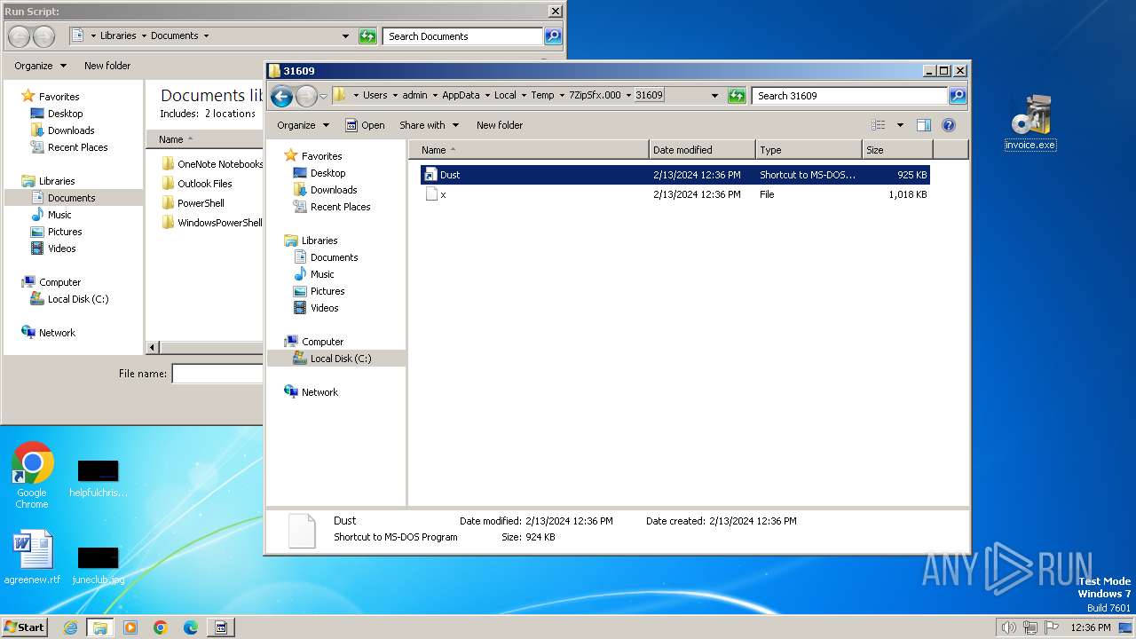Select Pictures library in the 31609 sidebar

click(327, 291)
